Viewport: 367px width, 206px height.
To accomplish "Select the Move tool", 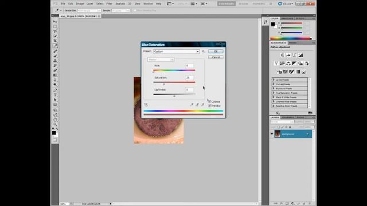I will point(55,22).
